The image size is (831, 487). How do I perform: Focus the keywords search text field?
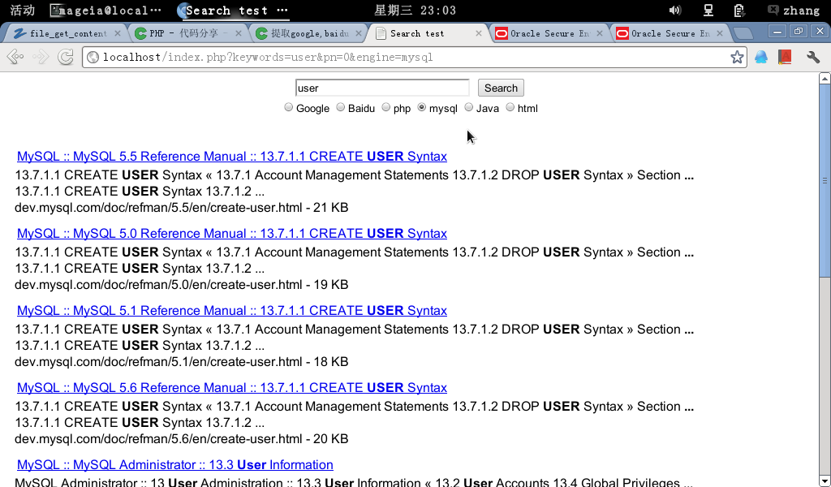pyautogui.click(x=382, y=88)
